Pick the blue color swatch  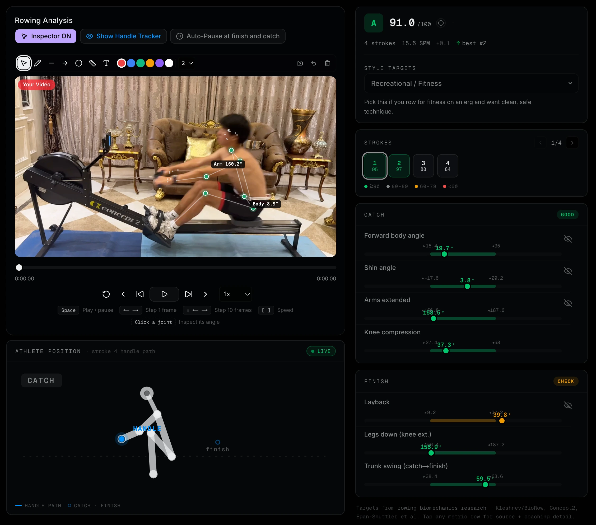[131, 63]
